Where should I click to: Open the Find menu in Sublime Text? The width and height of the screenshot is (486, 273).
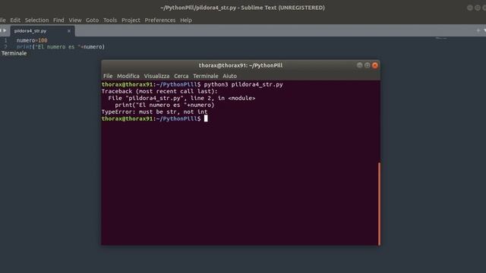(58, 20)
